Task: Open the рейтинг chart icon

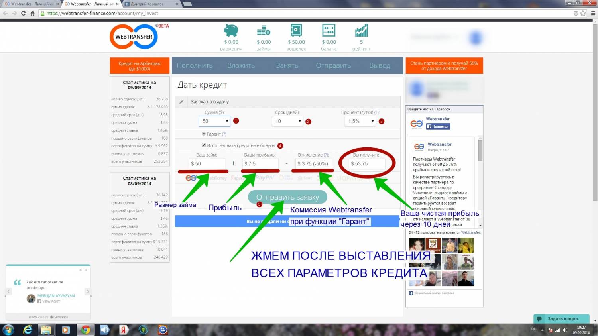Action: [x=362, y=30]
